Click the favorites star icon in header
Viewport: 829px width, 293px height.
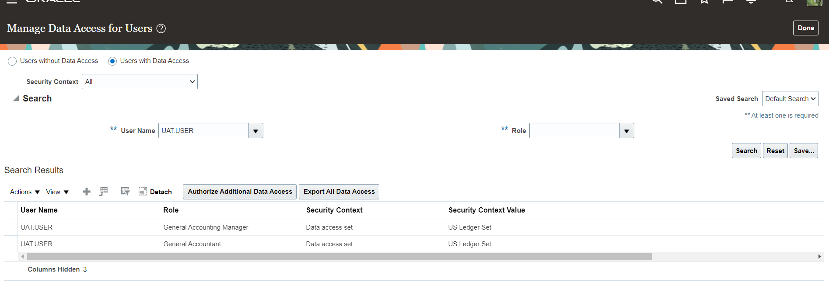704,2
